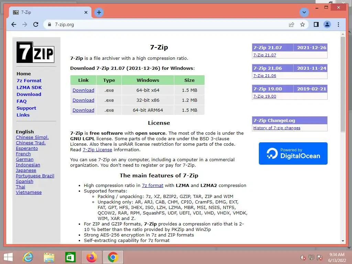Switch language to Esperanto
The image size is (352, 264).
[x=27, y=148]
